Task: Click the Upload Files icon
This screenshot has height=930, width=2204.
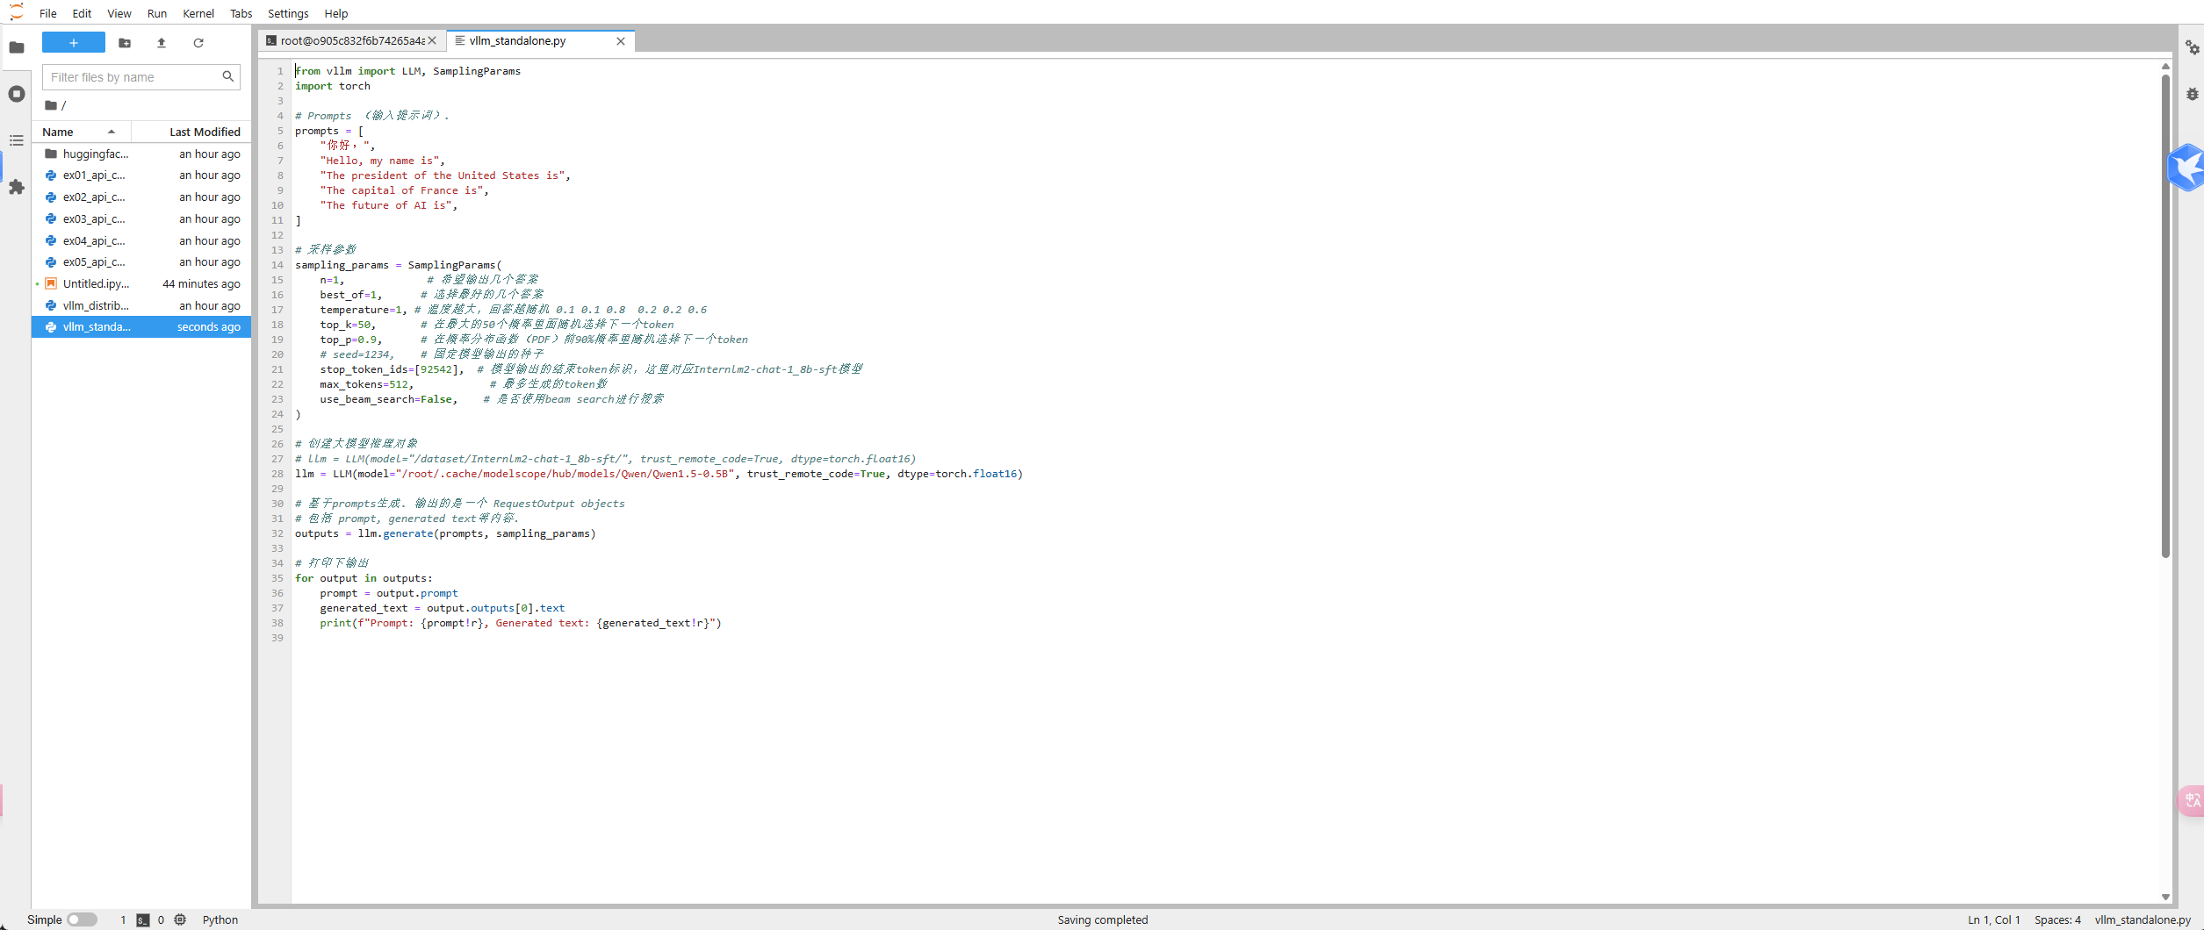Action: (x=162, y=43)
